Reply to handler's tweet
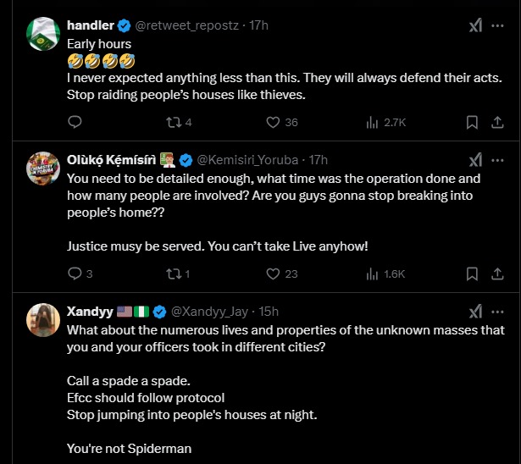 click(74, 122)
